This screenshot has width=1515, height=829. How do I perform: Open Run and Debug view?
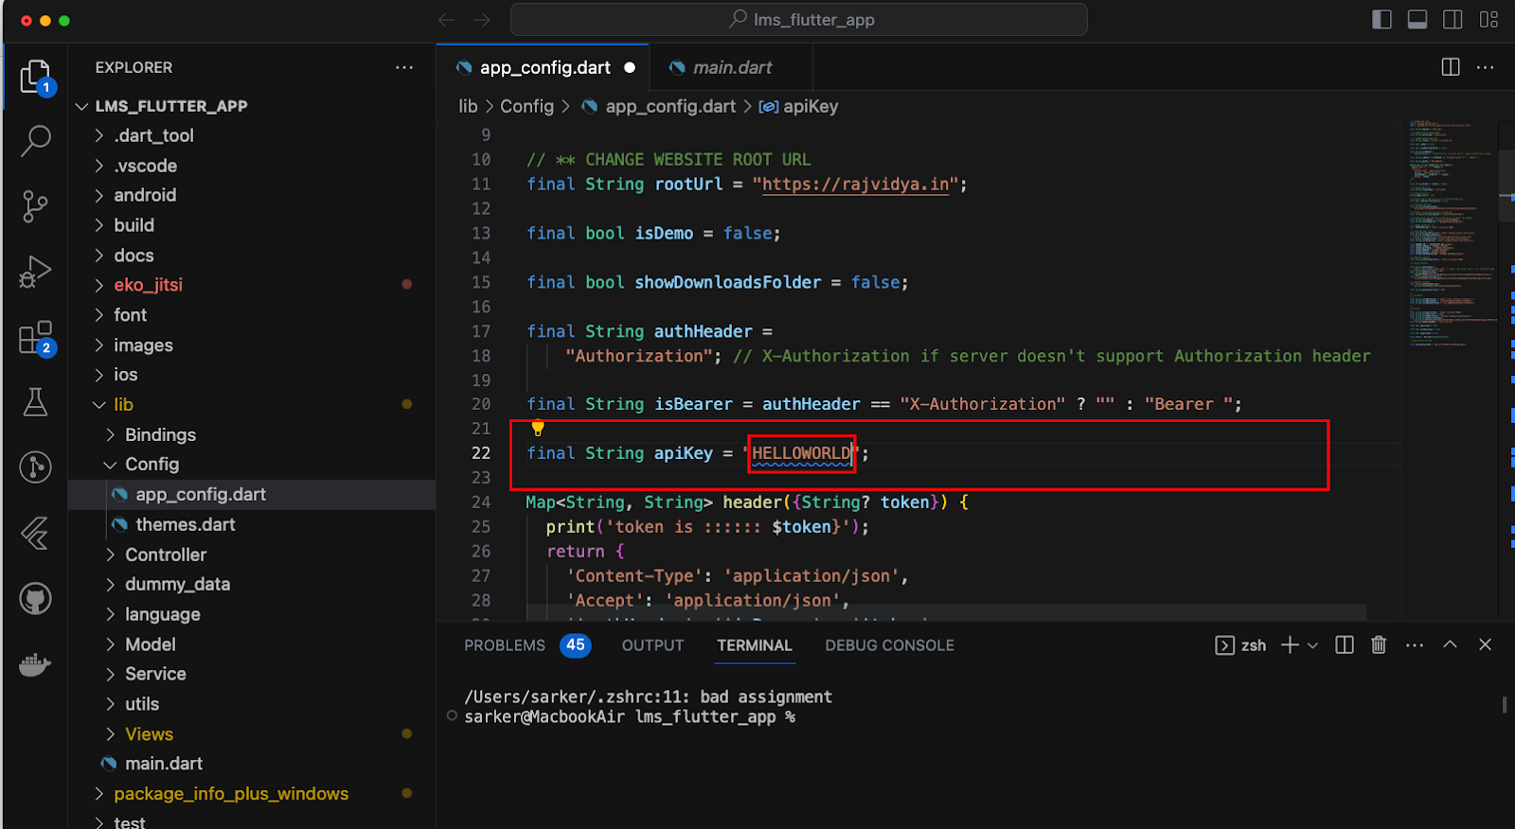pos(35,272)
